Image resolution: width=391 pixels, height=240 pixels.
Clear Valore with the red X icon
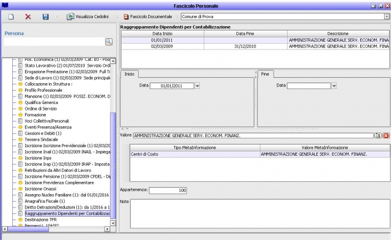pyautogui.click(x=386, y=136)
